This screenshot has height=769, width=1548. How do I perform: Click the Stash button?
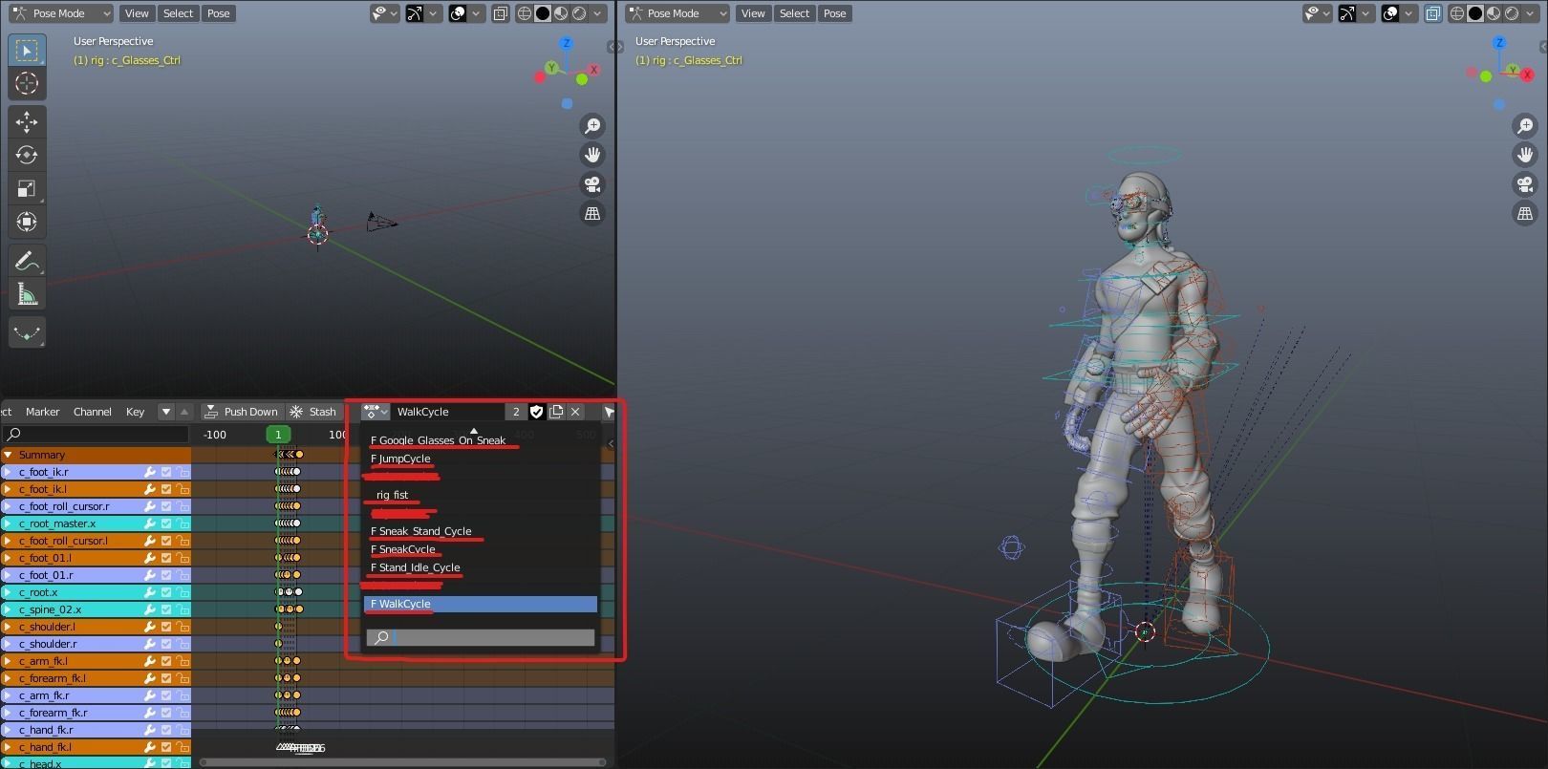(313, 412)
